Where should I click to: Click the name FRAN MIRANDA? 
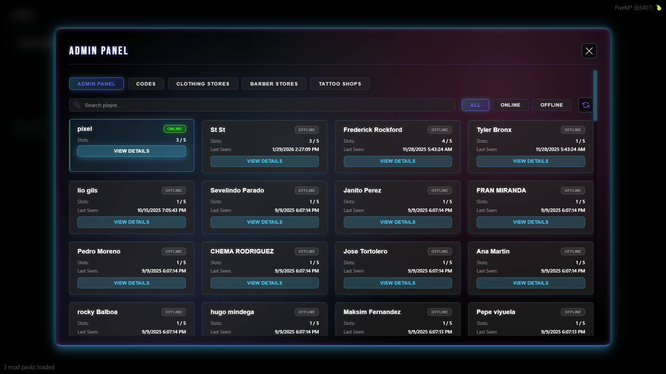click(x=501, y=190)
